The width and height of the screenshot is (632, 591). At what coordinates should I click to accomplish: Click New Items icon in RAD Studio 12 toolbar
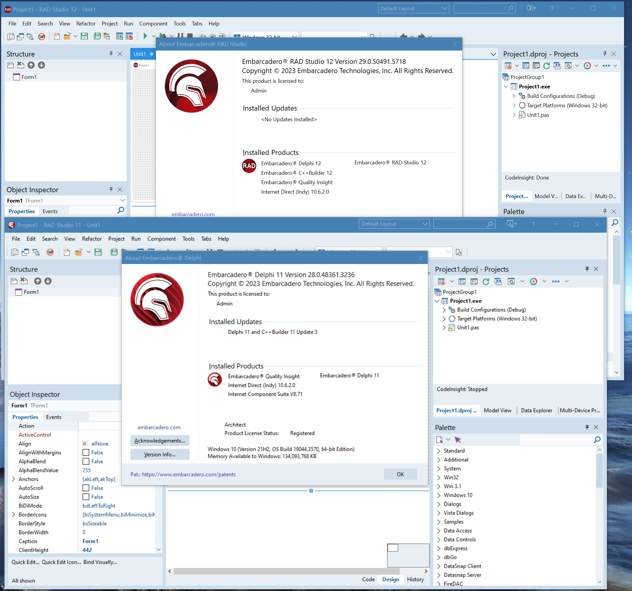tap(57, 36)
